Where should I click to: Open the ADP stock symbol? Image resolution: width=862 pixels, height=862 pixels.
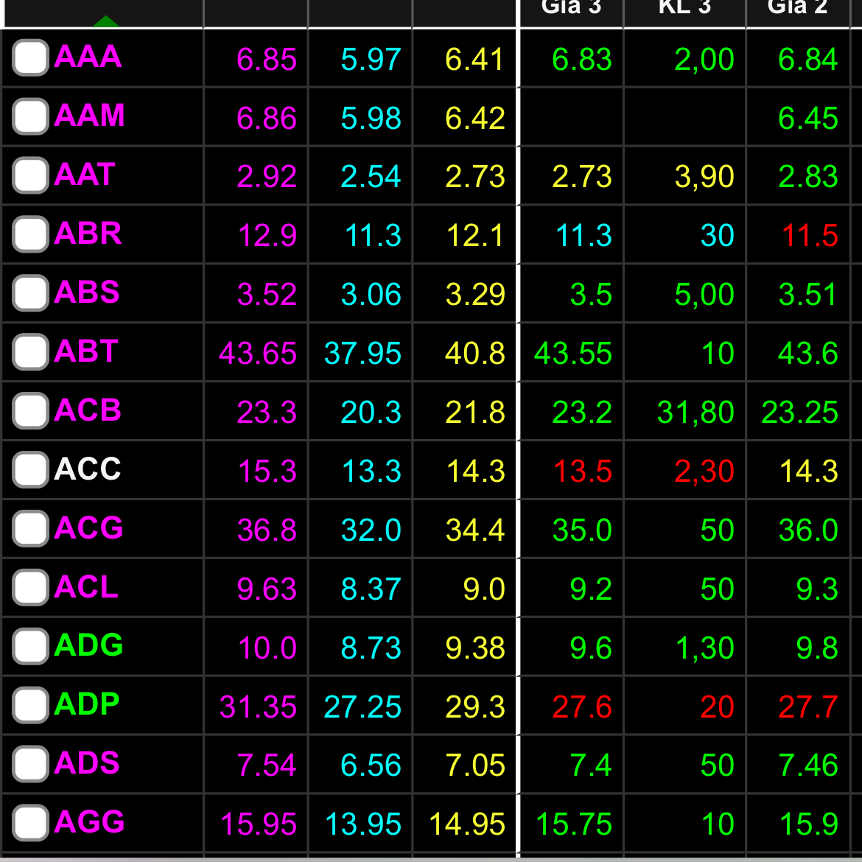pyautogui.click(x=87, y=705)
